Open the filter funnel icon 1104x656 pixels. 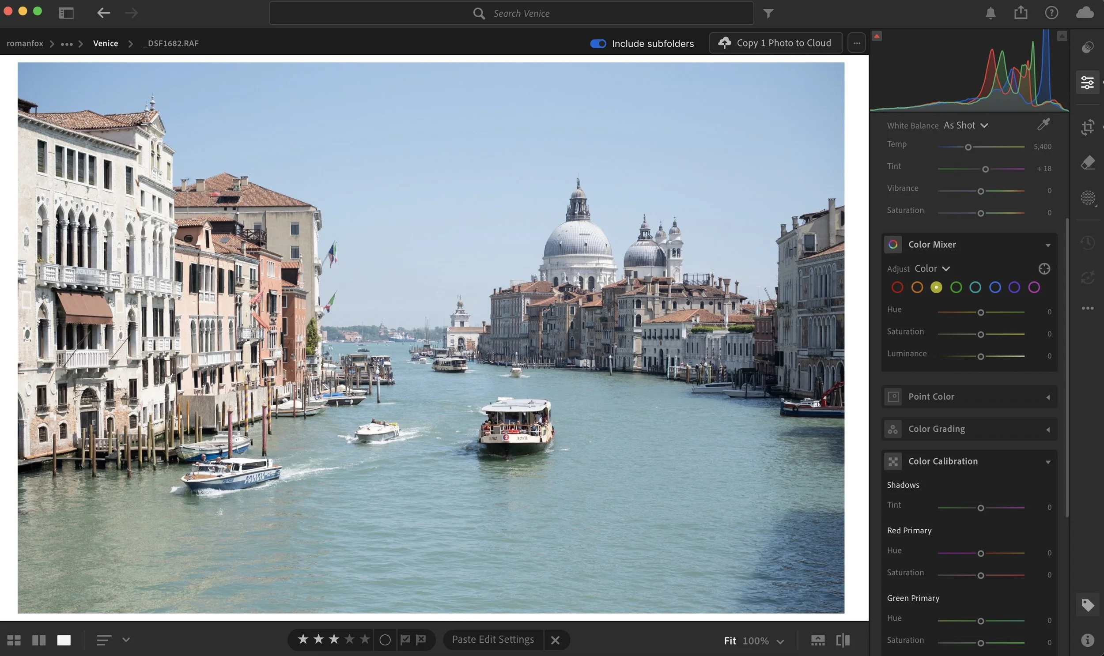pyautogui.click(x=768, y=14)
